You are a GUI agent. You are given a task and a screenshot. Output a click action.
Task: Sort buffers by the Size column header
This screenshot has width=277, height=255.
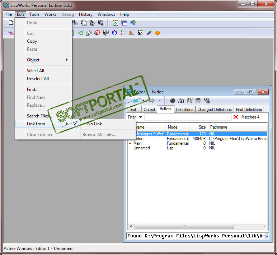[x=199, y=127]
